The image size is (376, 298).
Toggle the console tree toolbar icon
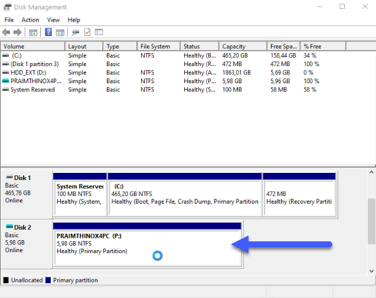[33, 32]
